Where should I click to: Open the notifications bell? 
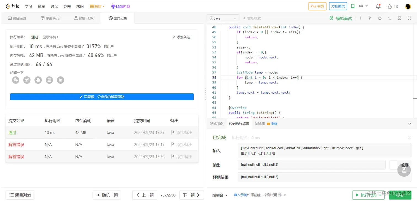click(378, 6)
